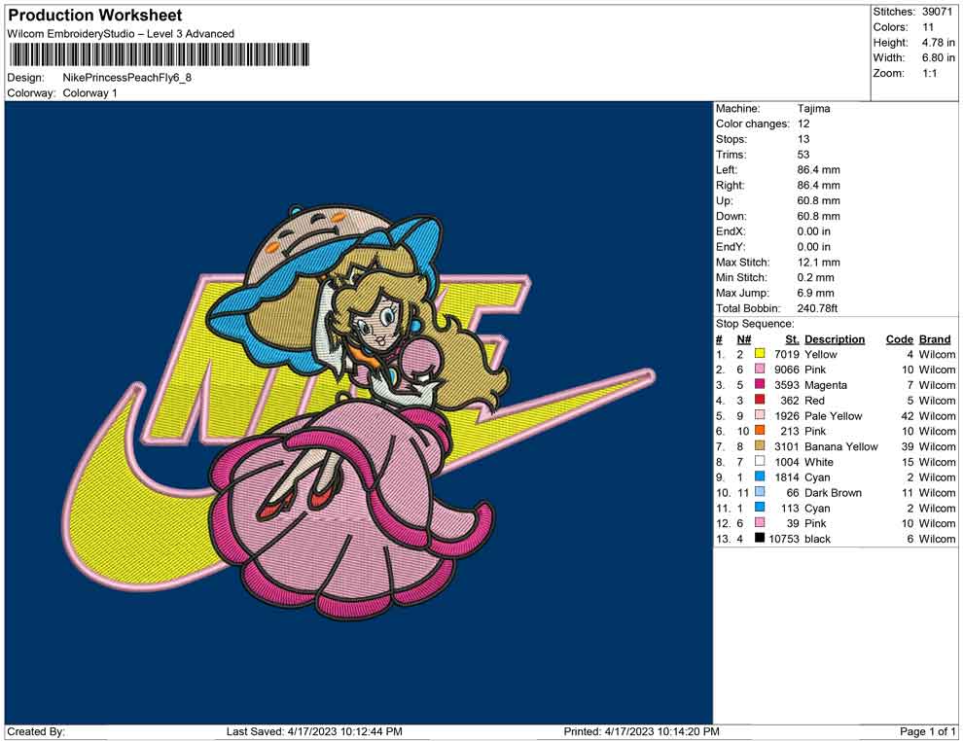Click the Magenta description in stop 3
Viewport: 963px width, 741px height.
pos(826,385)
